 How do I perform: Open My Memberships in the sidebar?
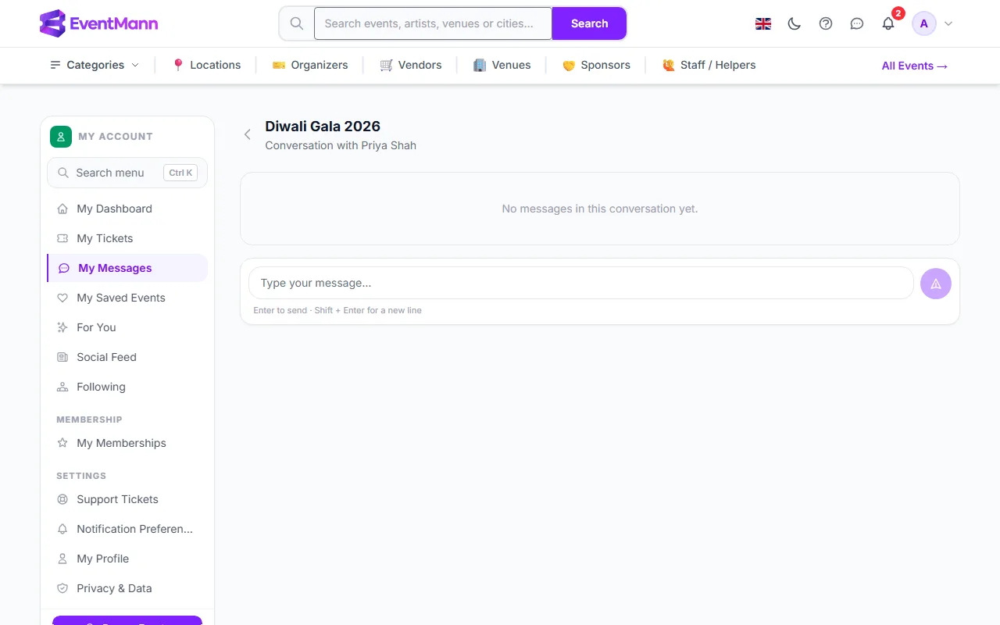click(127, 443)
